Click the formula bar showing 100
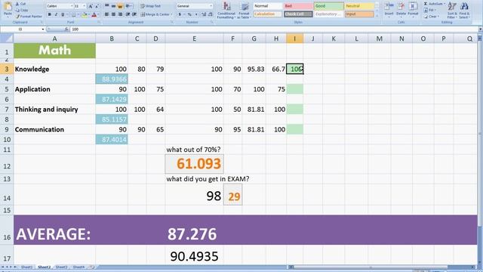Image resolution: width=483 pixels, height=272 pixels. click(274, 29)
